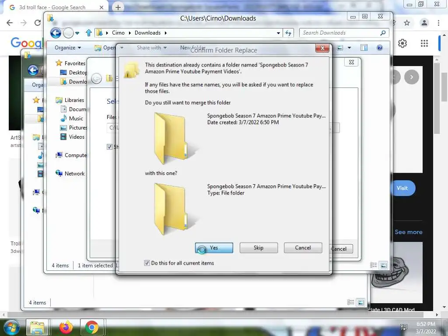Focus the Search Downloads field
Screen dimensions: 448x336
click(x=344, y=33)
